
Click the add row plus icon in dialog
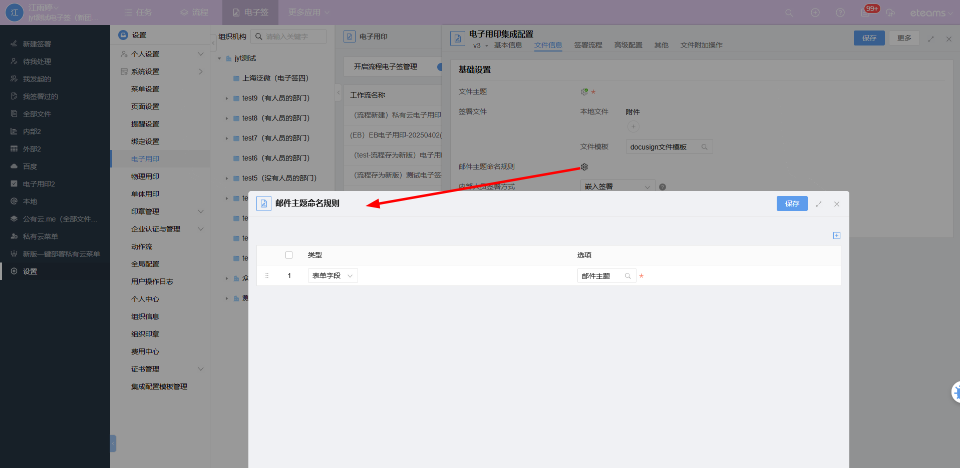pos(836,235)
